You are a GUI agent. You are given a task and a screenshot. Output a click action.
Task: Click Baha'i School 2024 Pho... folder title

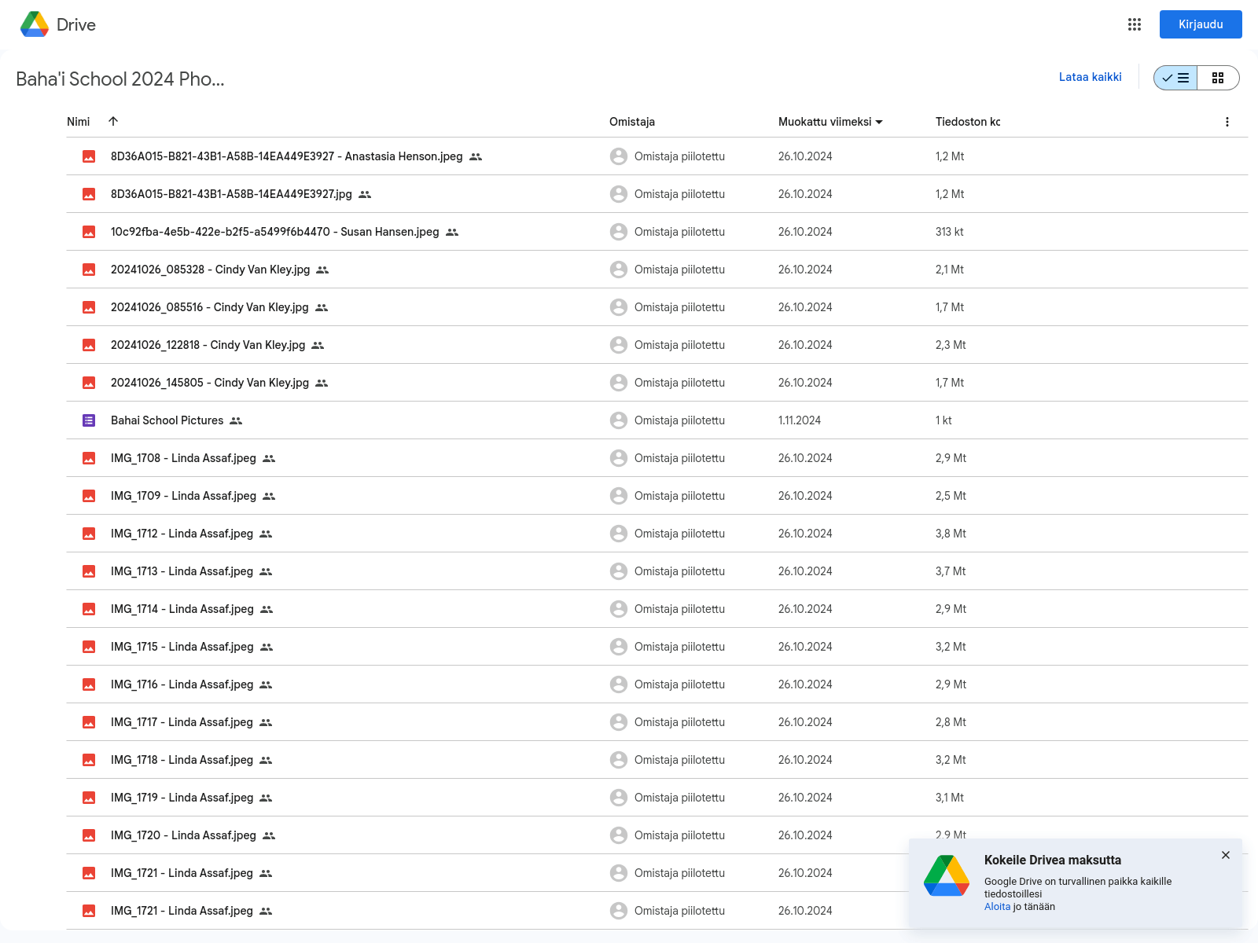point(120,79)
